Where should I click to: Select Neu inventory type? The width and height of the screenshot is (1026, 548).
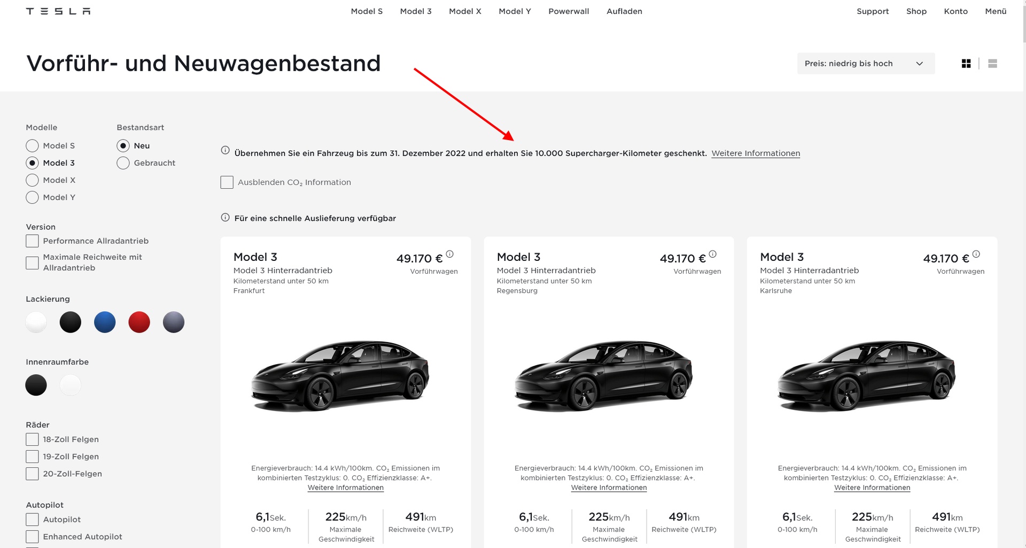point(123,146)
